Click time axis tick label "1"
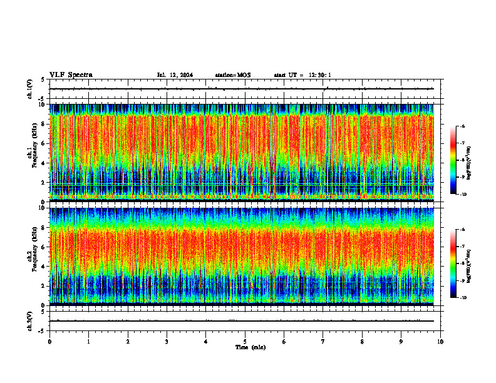The width and height of the screenshot is (496, 383). point(88,342)
